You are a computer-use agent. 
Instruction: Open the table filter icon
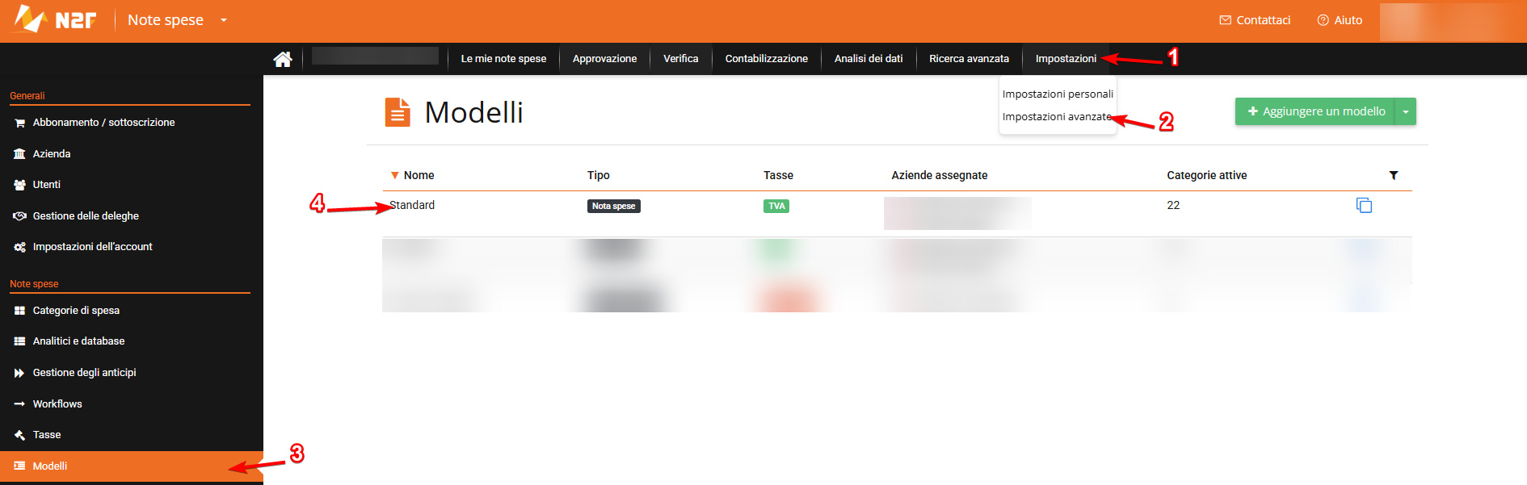pos(1394,175)
